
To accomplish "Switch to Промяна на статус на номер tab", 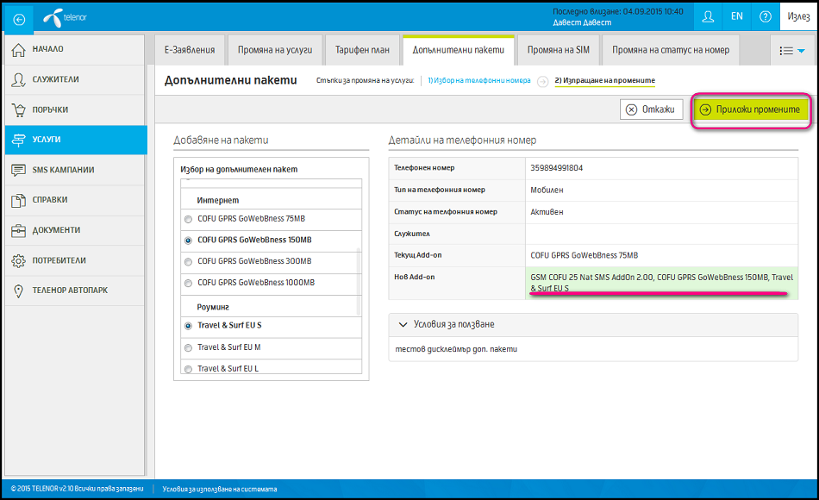I will 671,50.
